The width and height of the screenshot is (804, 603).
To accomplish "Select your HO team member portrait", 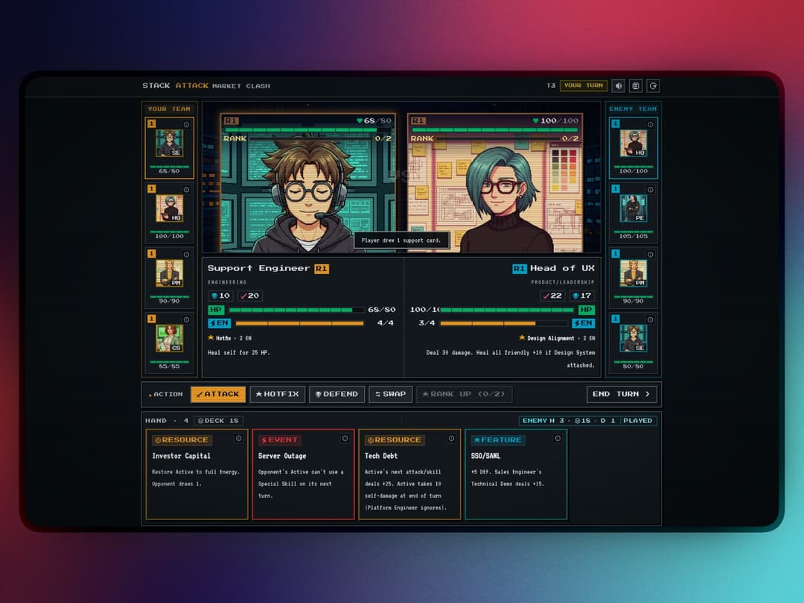I will point(169,208).
